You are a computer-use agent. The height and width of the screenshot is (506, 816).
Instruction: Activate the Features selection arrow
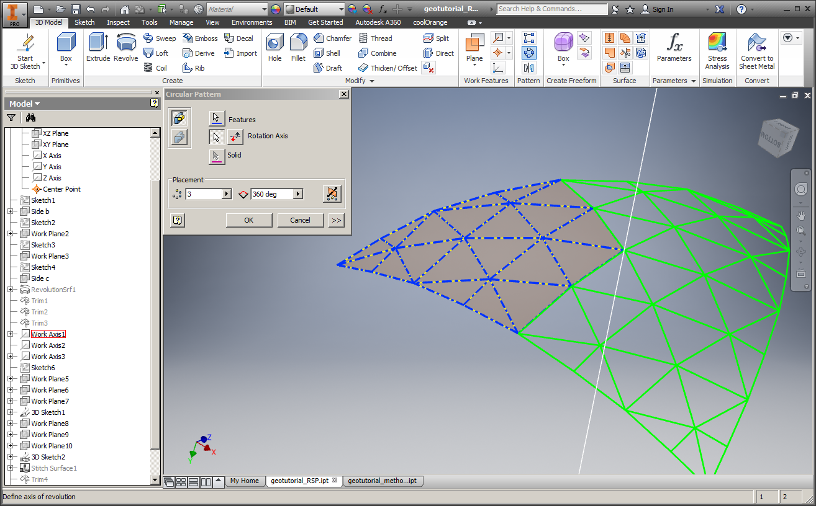pos(216,118)
